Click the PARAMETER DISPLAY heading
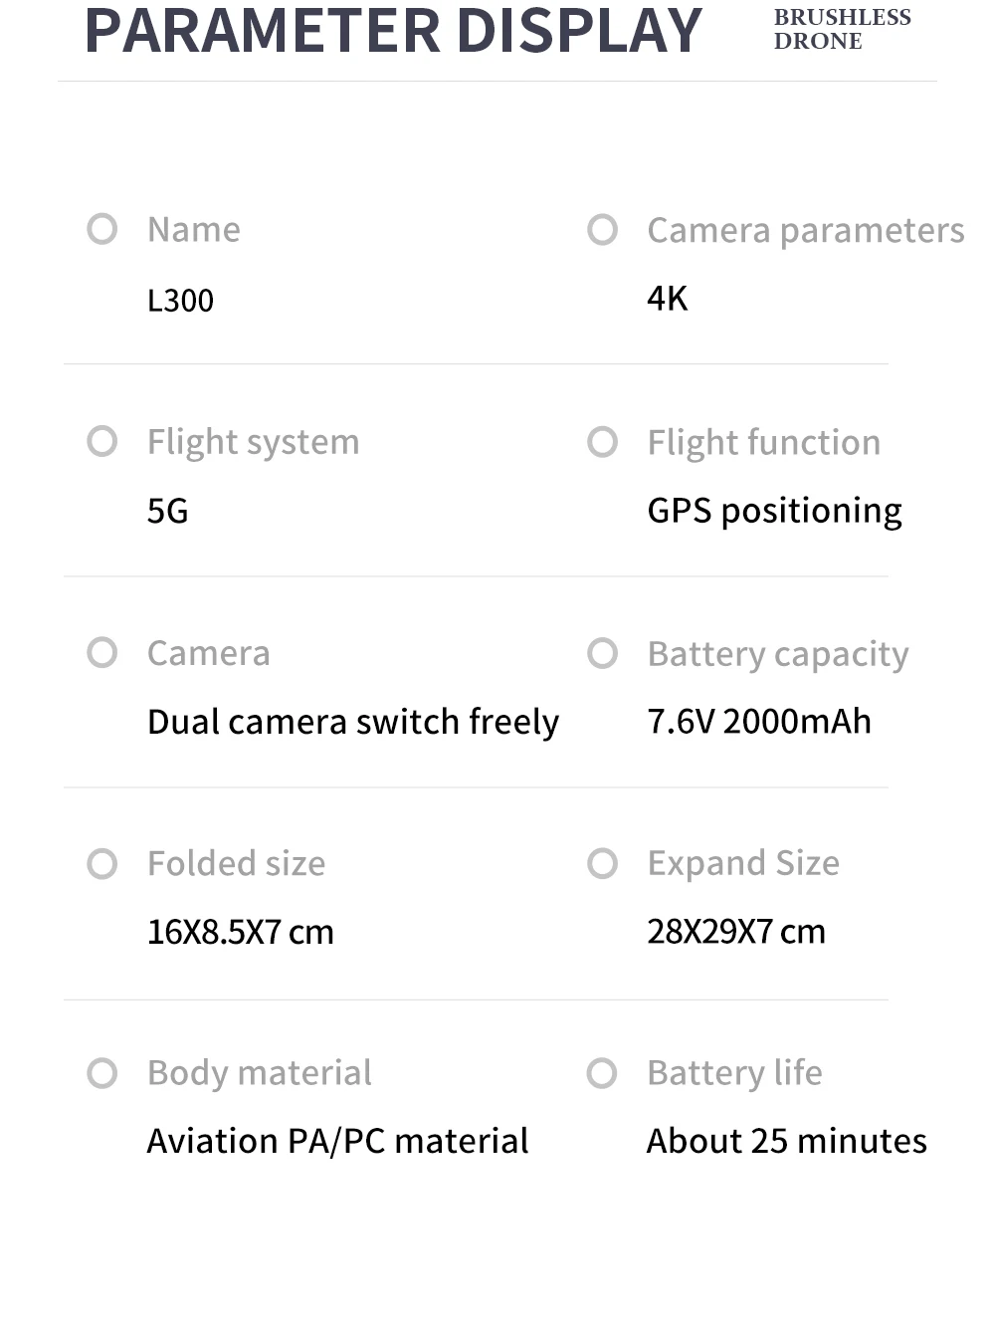995x1327 pixels. point(393,32)
